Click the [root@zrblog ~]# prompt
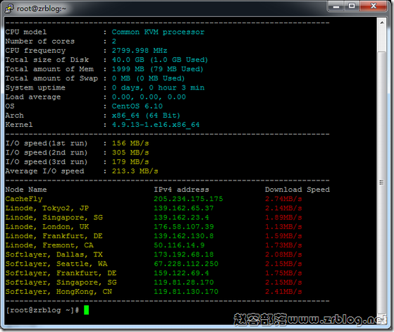The width and height of the screenshot is (394, 332). coord(43,310)
